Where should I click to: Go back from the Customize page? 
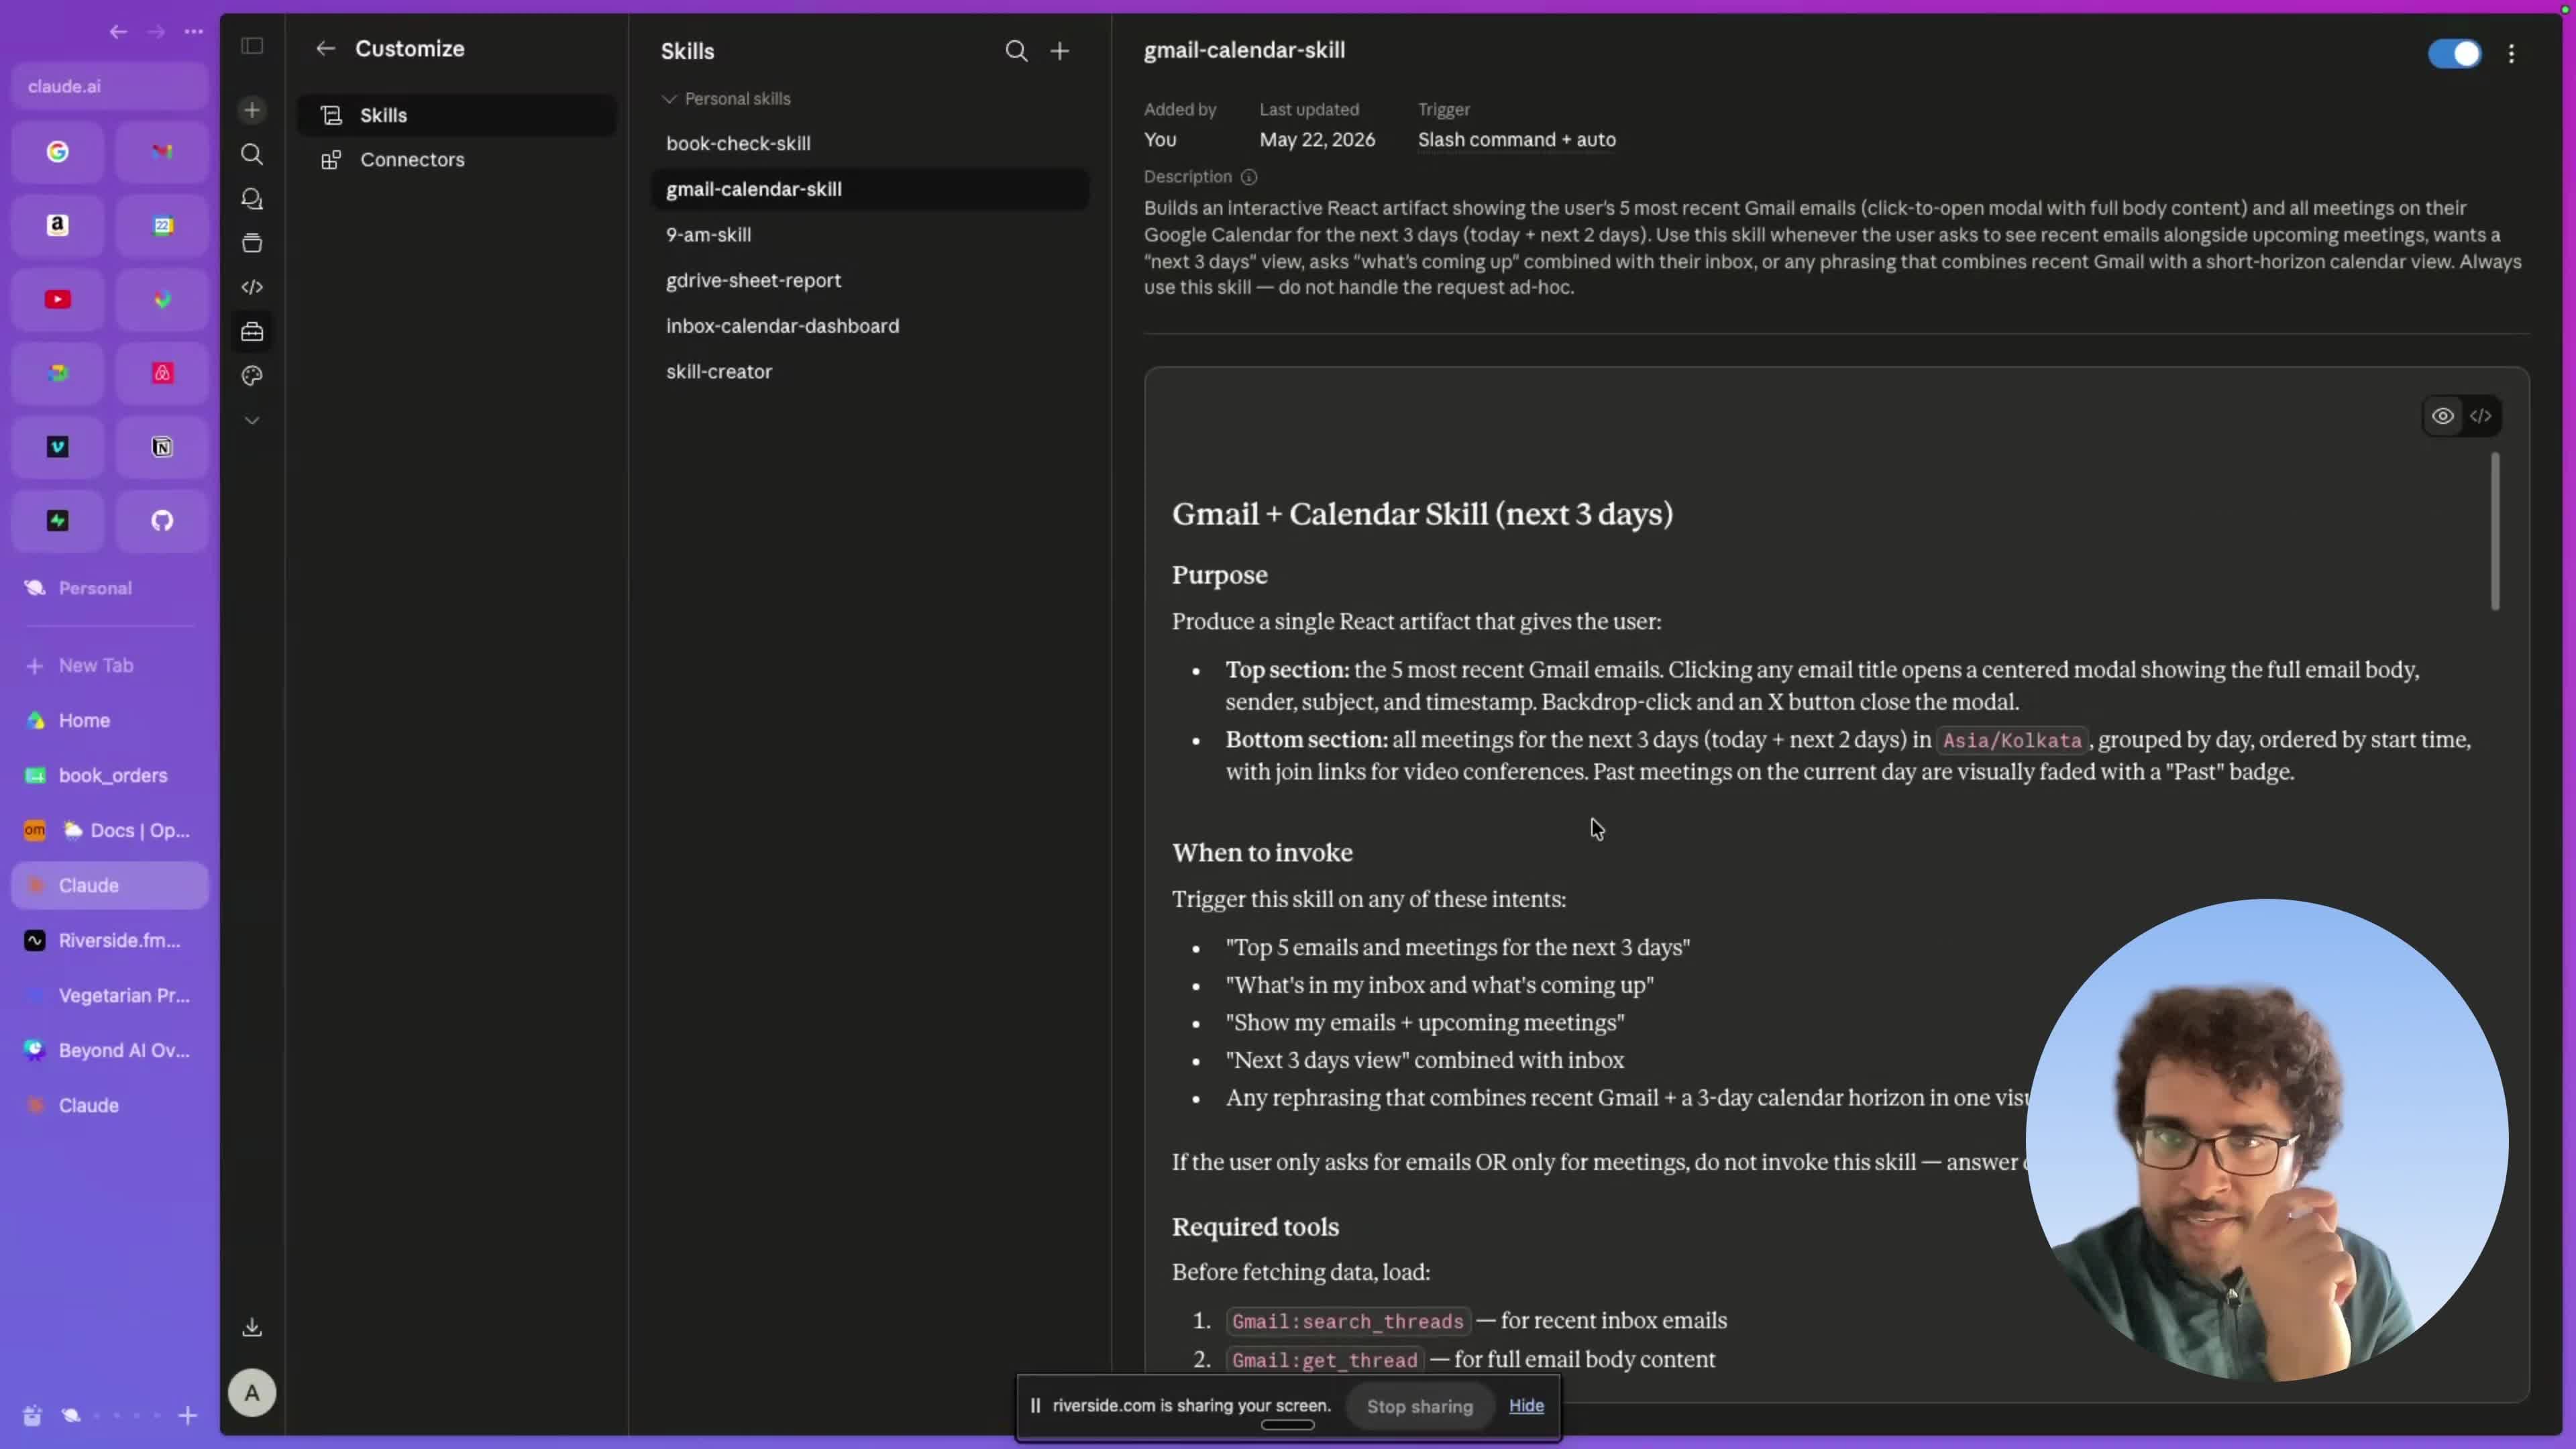(x=325, y=48)
